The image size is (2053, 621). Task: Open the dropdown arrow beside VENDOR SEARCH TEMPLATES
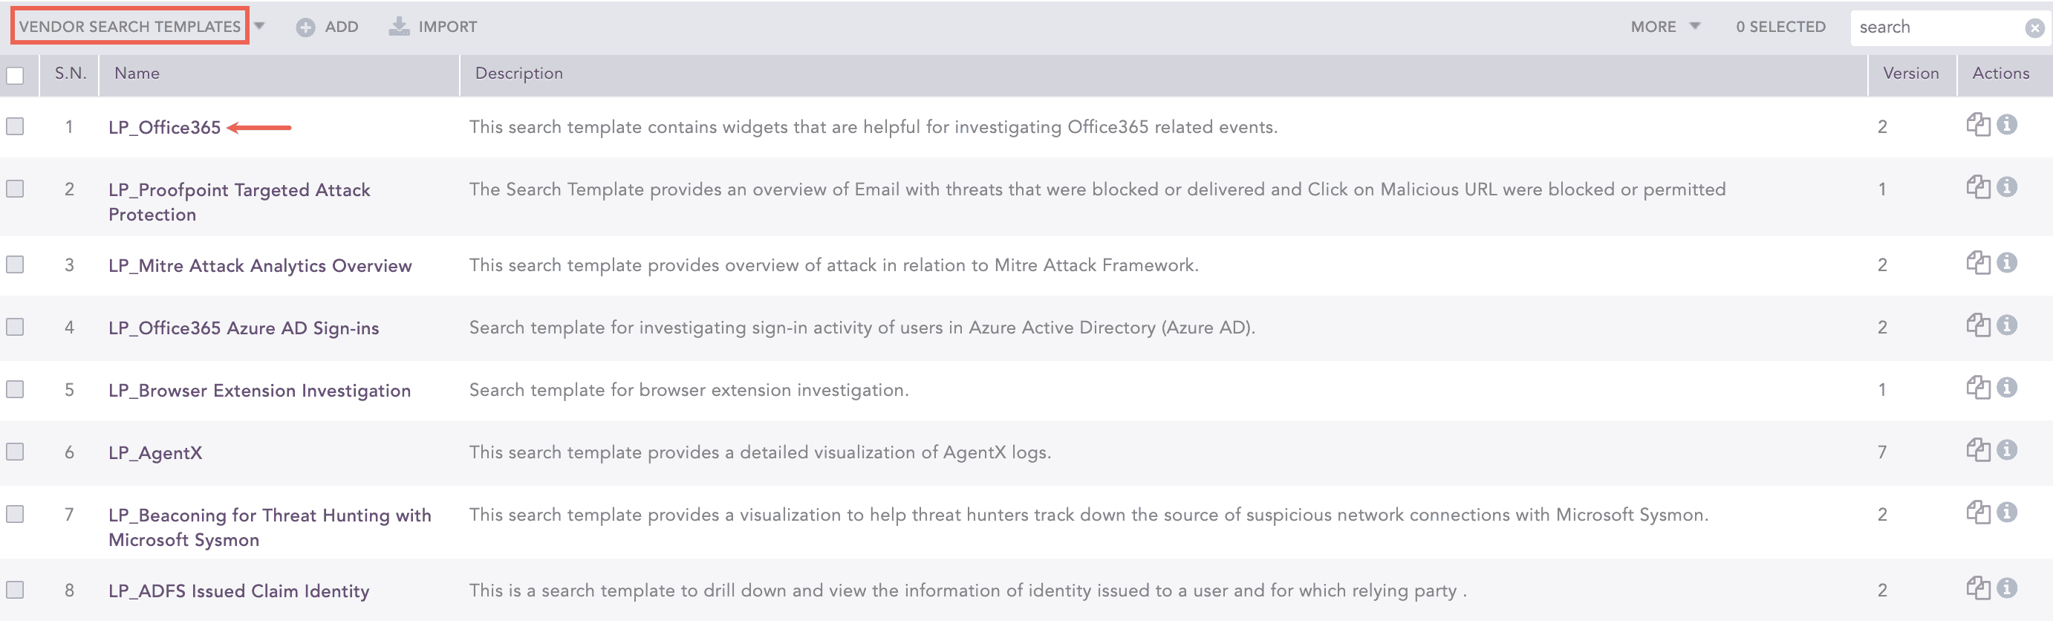coord(259,25)
